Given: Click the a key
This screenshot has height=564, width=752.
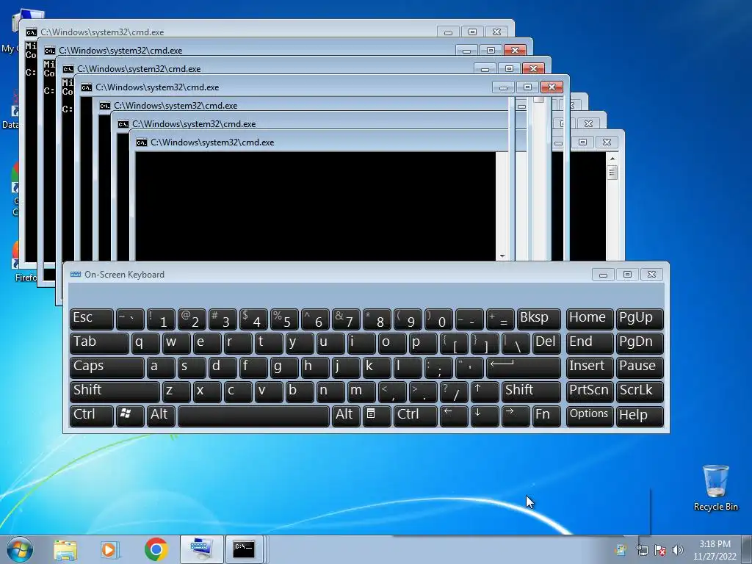Looking at the screenshot, I should click(161, 367).
